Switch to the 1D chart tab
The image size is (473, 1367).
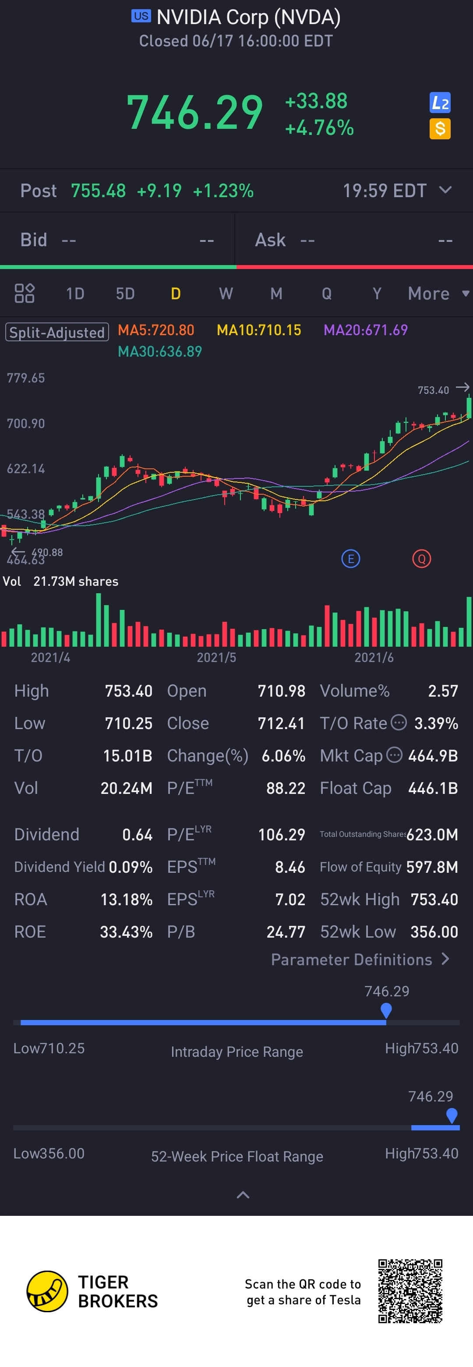75,294
